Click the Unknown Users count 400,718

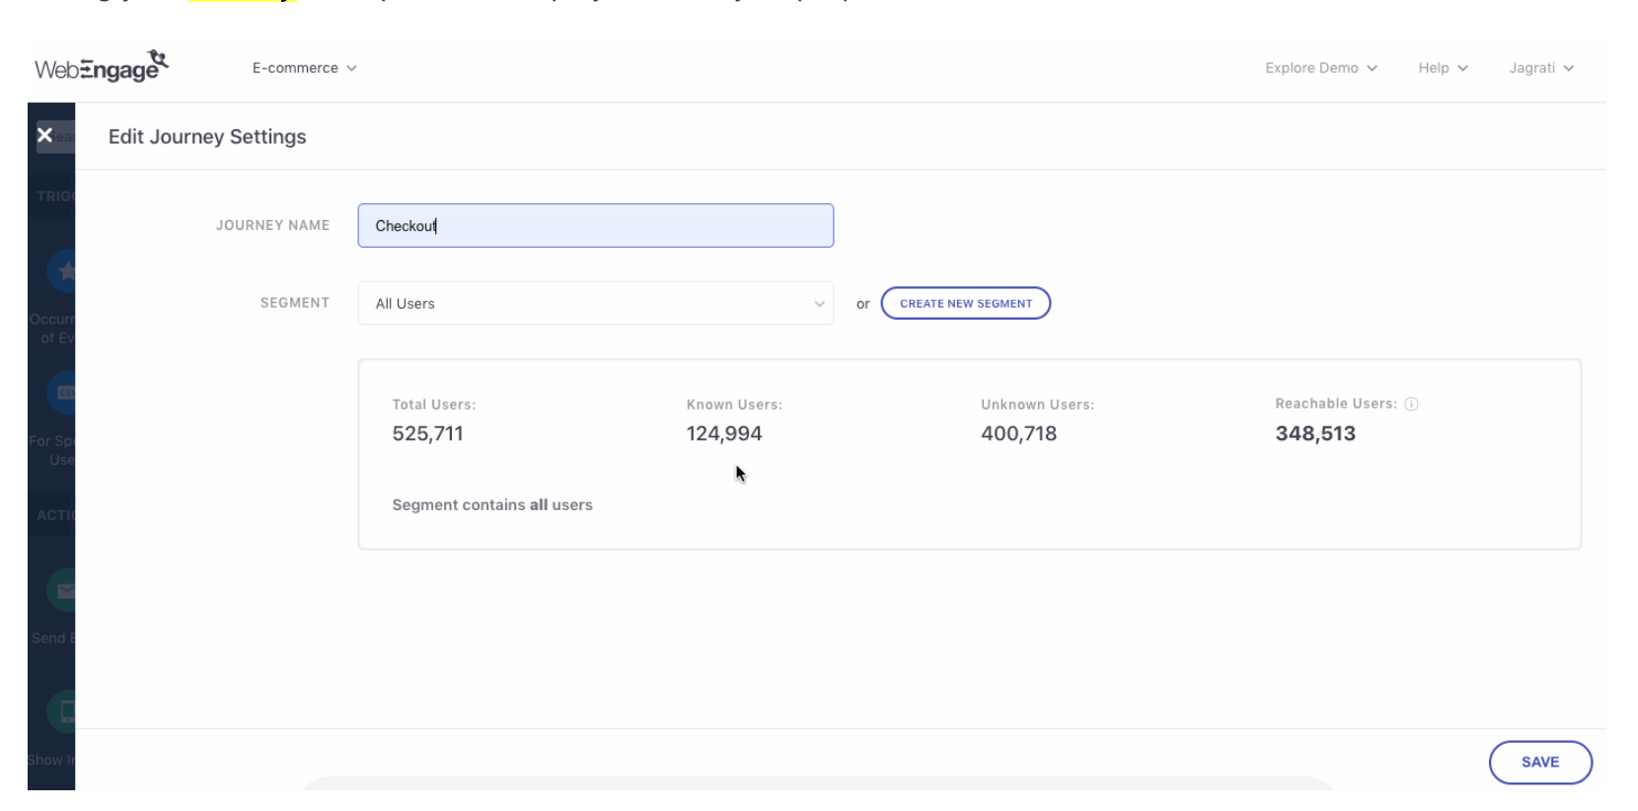pos(1018,433)
